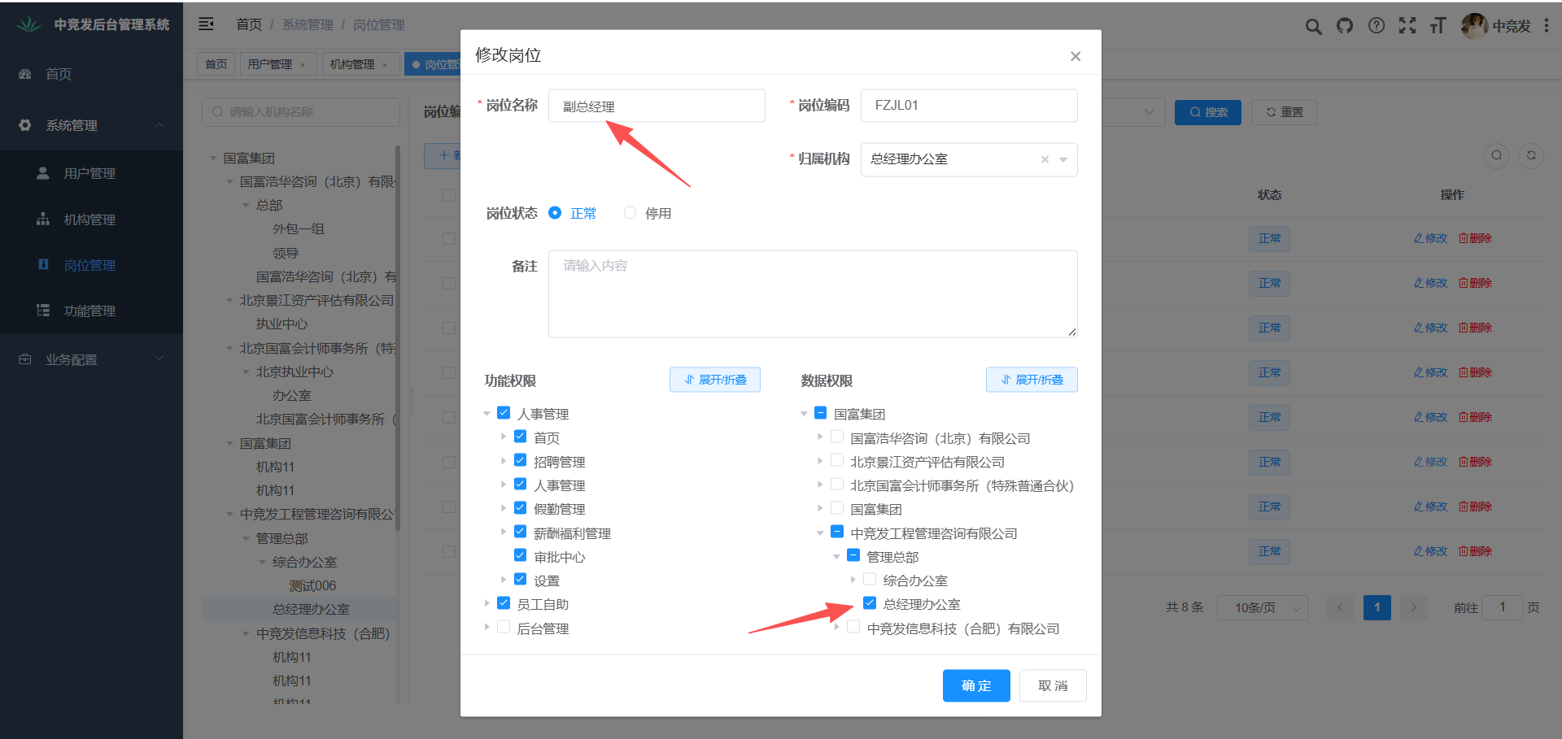This screenshot has height=739, width=1562.
Task: Uncheck the 总经理办公室 data permission checkbox
Action: pos(870,603)
